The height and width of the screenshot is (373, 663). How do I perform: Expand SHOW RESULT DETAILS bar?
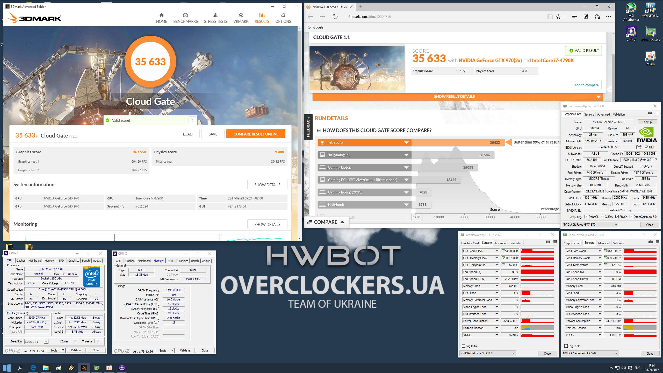458,97
